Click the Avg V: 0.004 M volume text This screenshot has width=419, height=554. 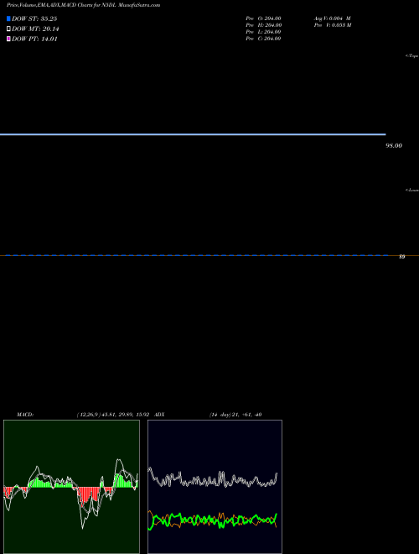pos(332,18)
